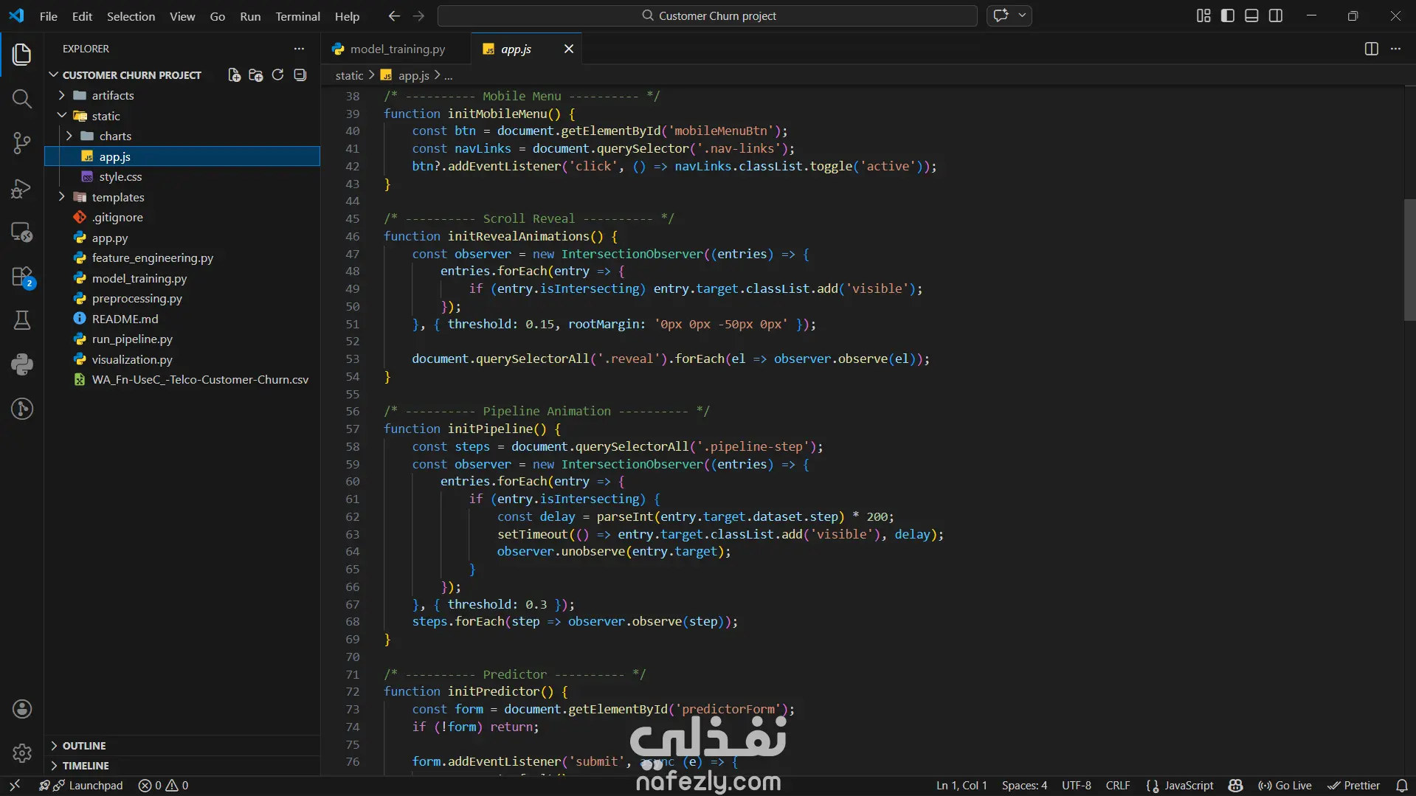
Task: Open editor More Actions ellipsis
Action: (1395, 49)
